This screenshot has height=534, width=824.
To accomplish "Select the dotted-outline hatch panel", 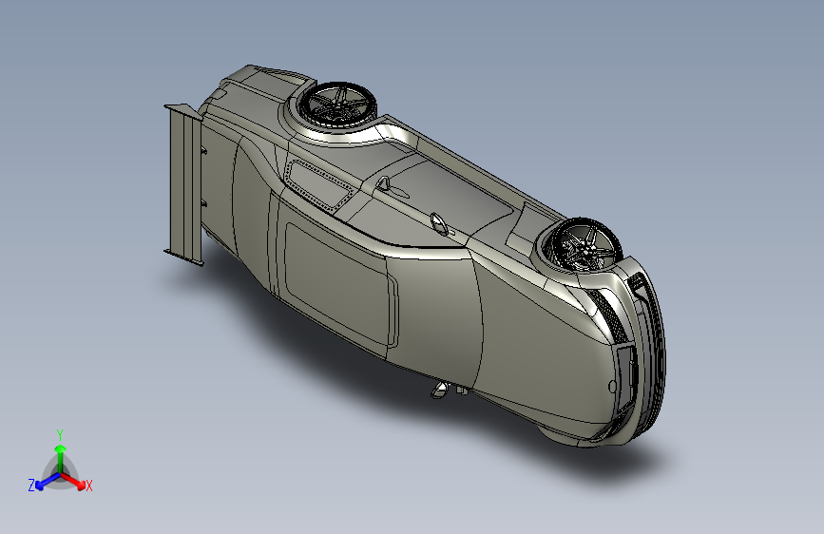I will click(319, 185).
